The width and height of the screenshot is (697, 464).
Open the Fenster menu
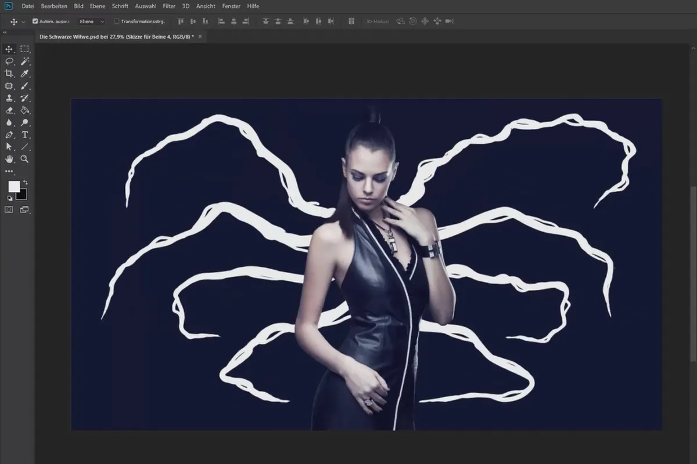(x=232, y=6)
